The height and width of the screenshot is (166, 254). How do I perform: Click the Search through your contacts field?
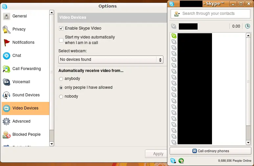click(210, 13)
